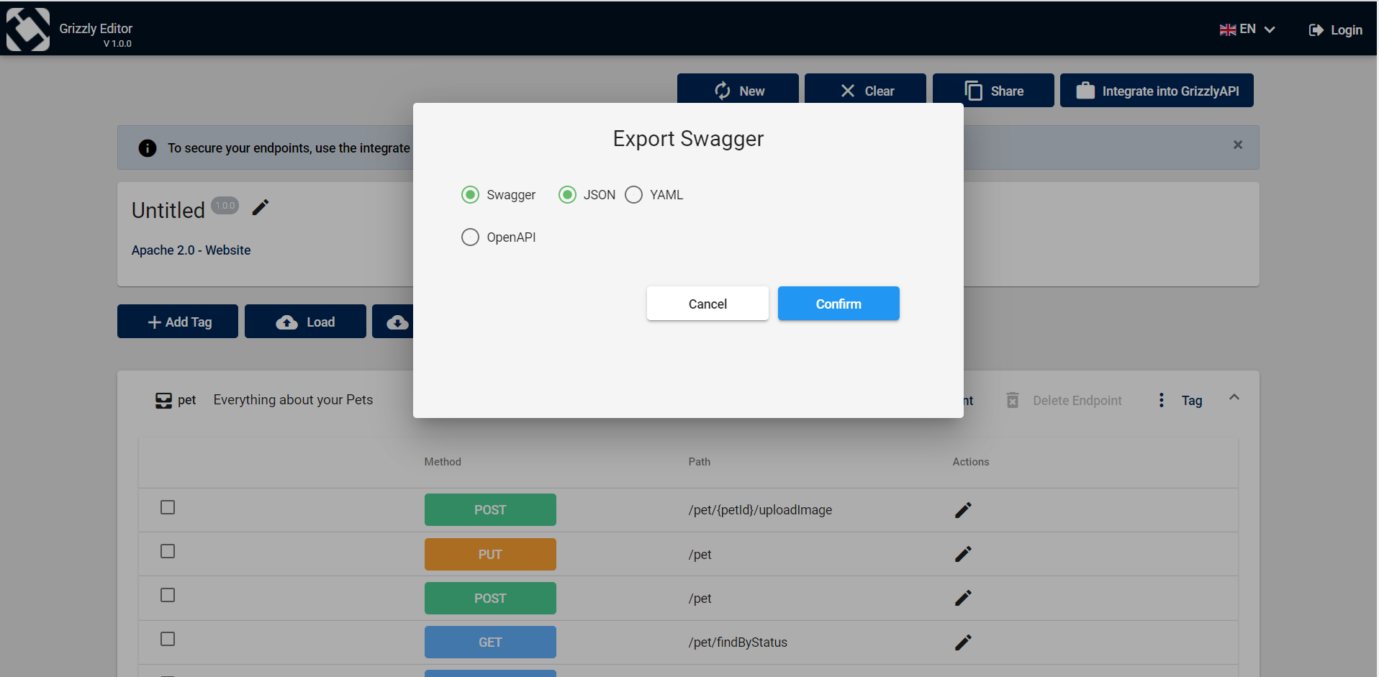The image size is (1379, 677).
Task: Click the orange PUT method badge
Action: click(490, 554)
